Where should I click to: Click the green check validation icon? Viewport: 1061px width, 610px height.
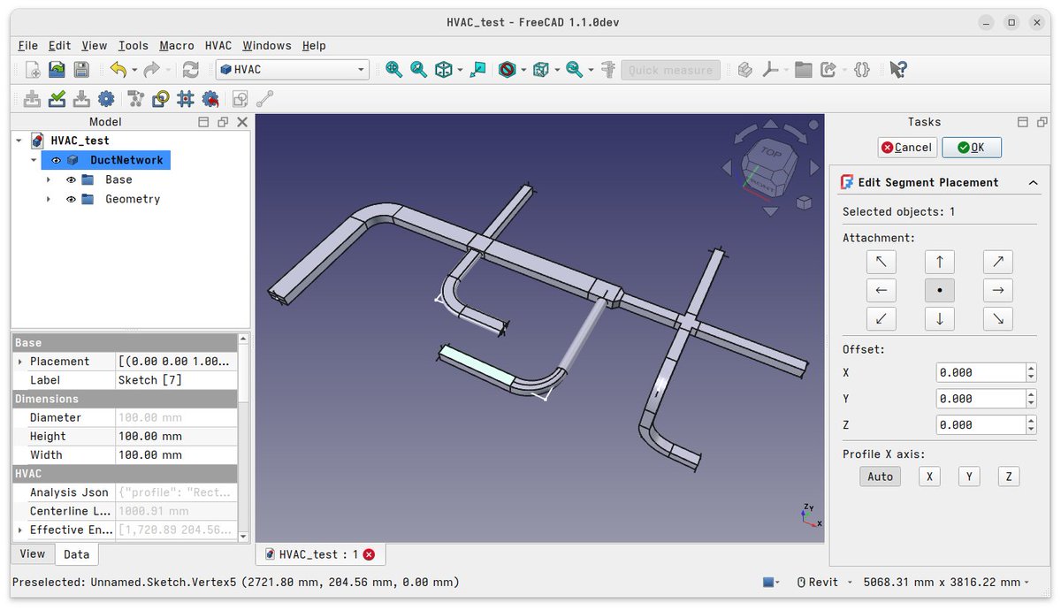[x=56, y=98]
